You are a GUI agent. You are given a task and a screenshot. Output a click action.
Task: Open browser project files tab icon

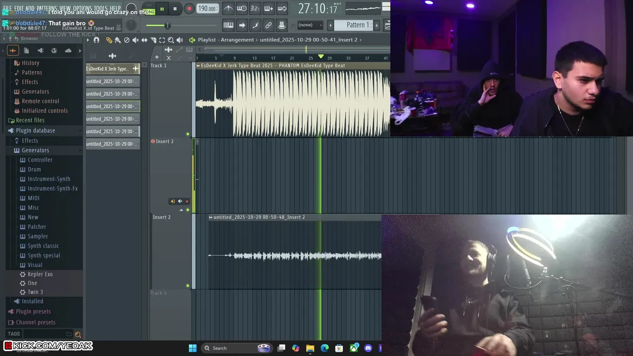coord(27,50)
